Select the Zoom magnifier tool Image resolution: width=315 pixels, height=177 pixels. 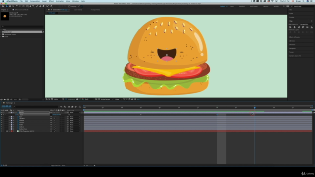pyautogui.click(x=13, y=6)
